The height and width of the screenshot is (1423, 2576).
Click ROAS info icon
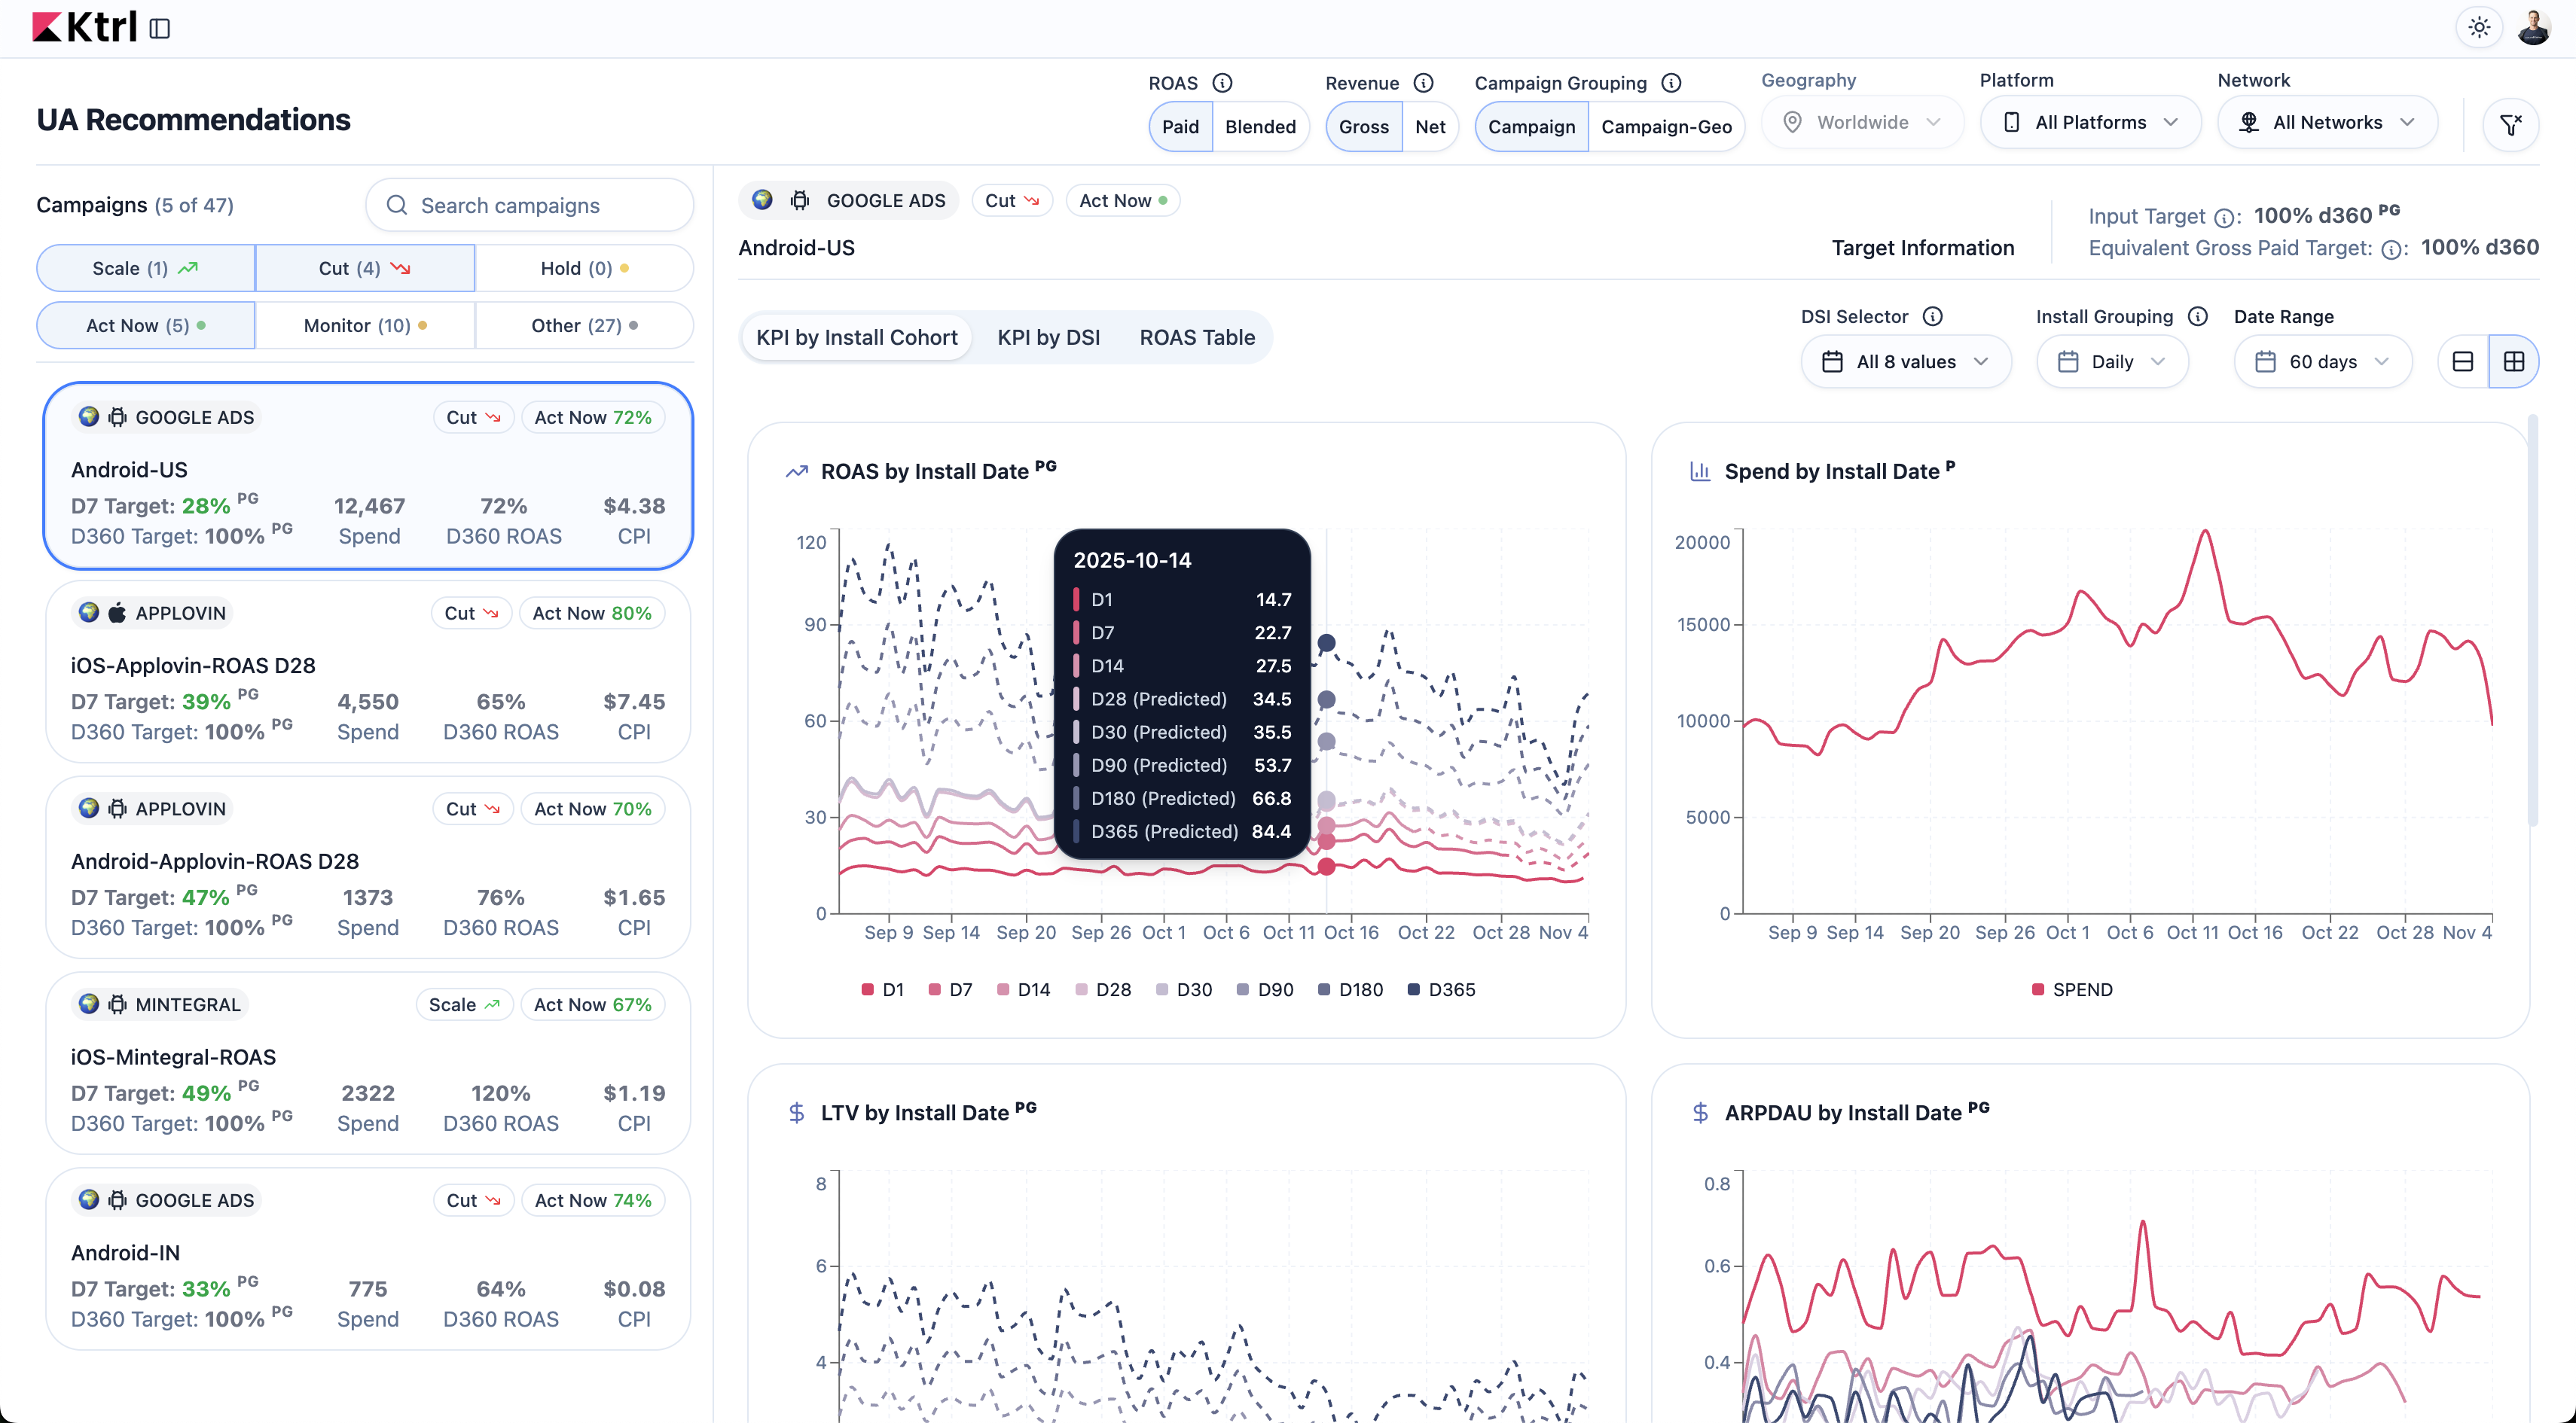pos(1222,83)
